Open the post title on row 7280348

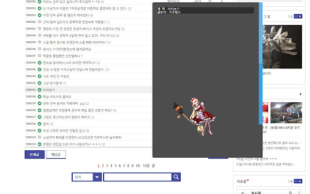[x=67, y=49]
